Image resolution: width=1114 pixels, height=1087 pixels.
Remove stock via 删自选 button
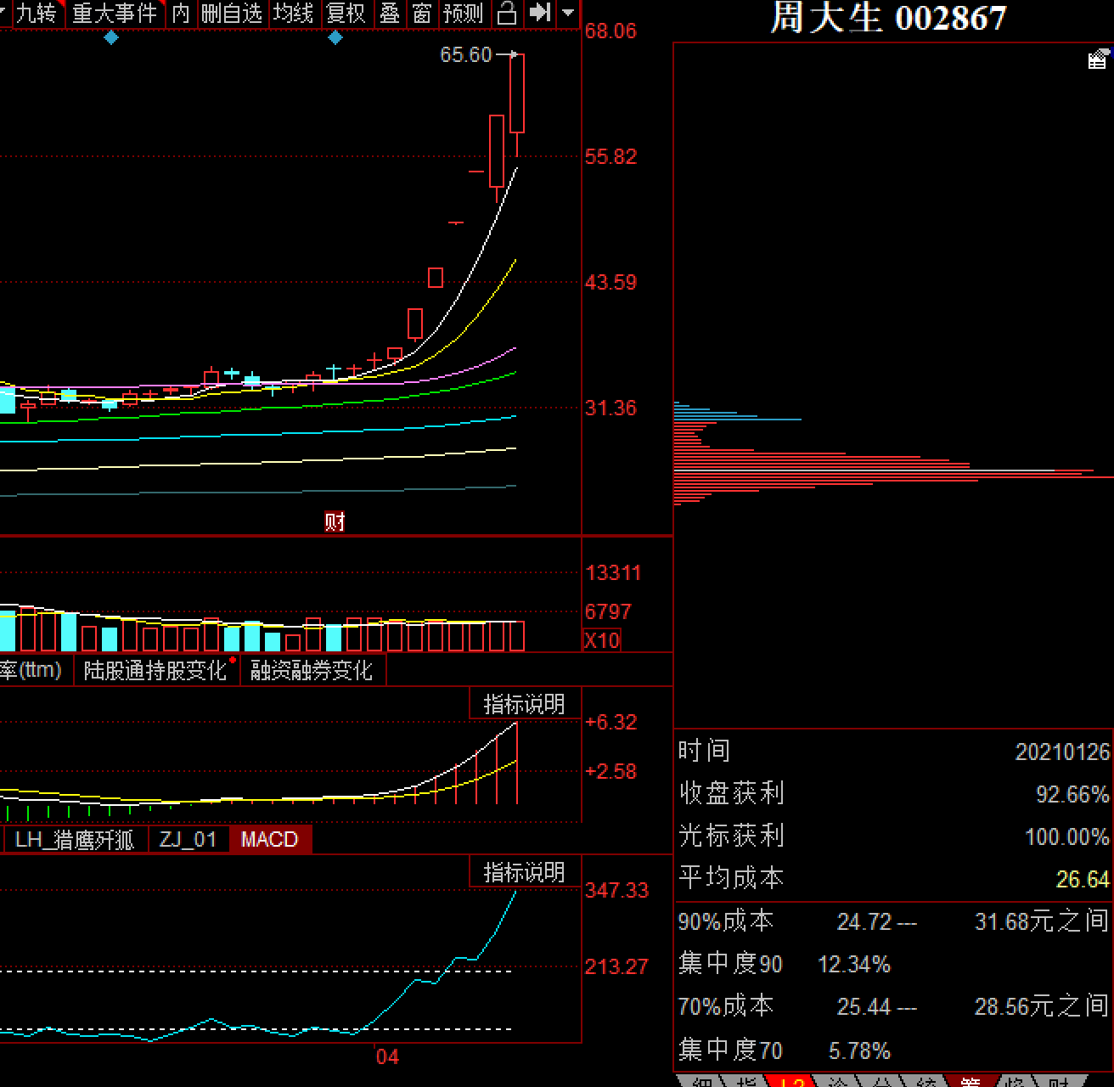pos(233,14)
